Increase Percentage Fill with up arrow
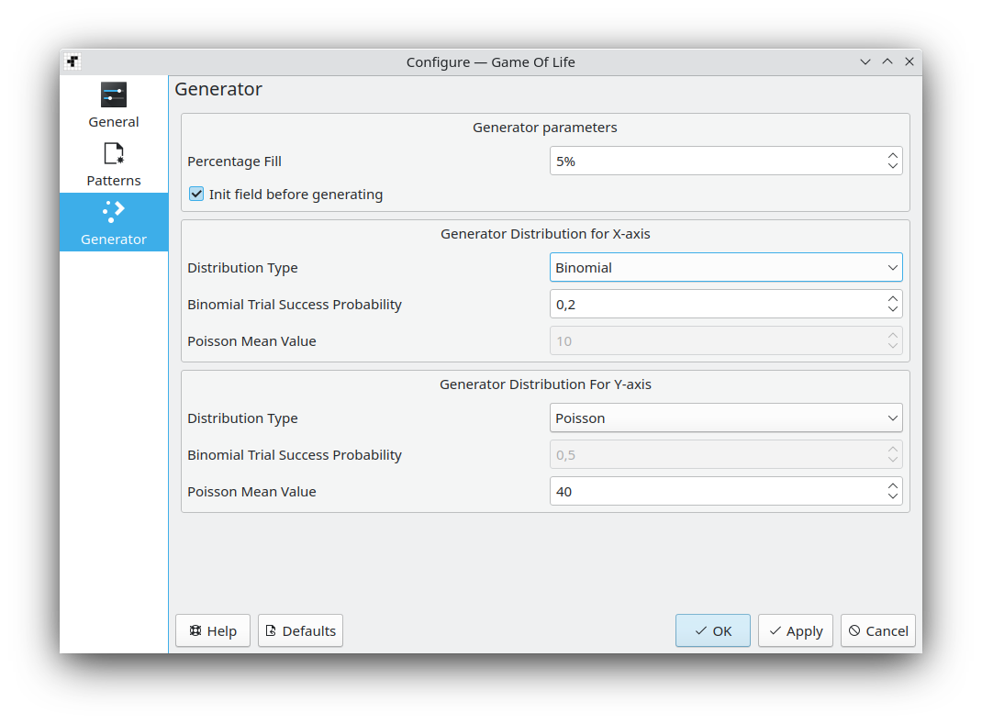Viewport: 982px width, 724px height. point(892,155)
